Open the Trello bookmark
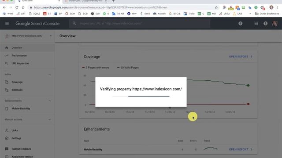Screen dimensions: 282x158 click(189, 14)
